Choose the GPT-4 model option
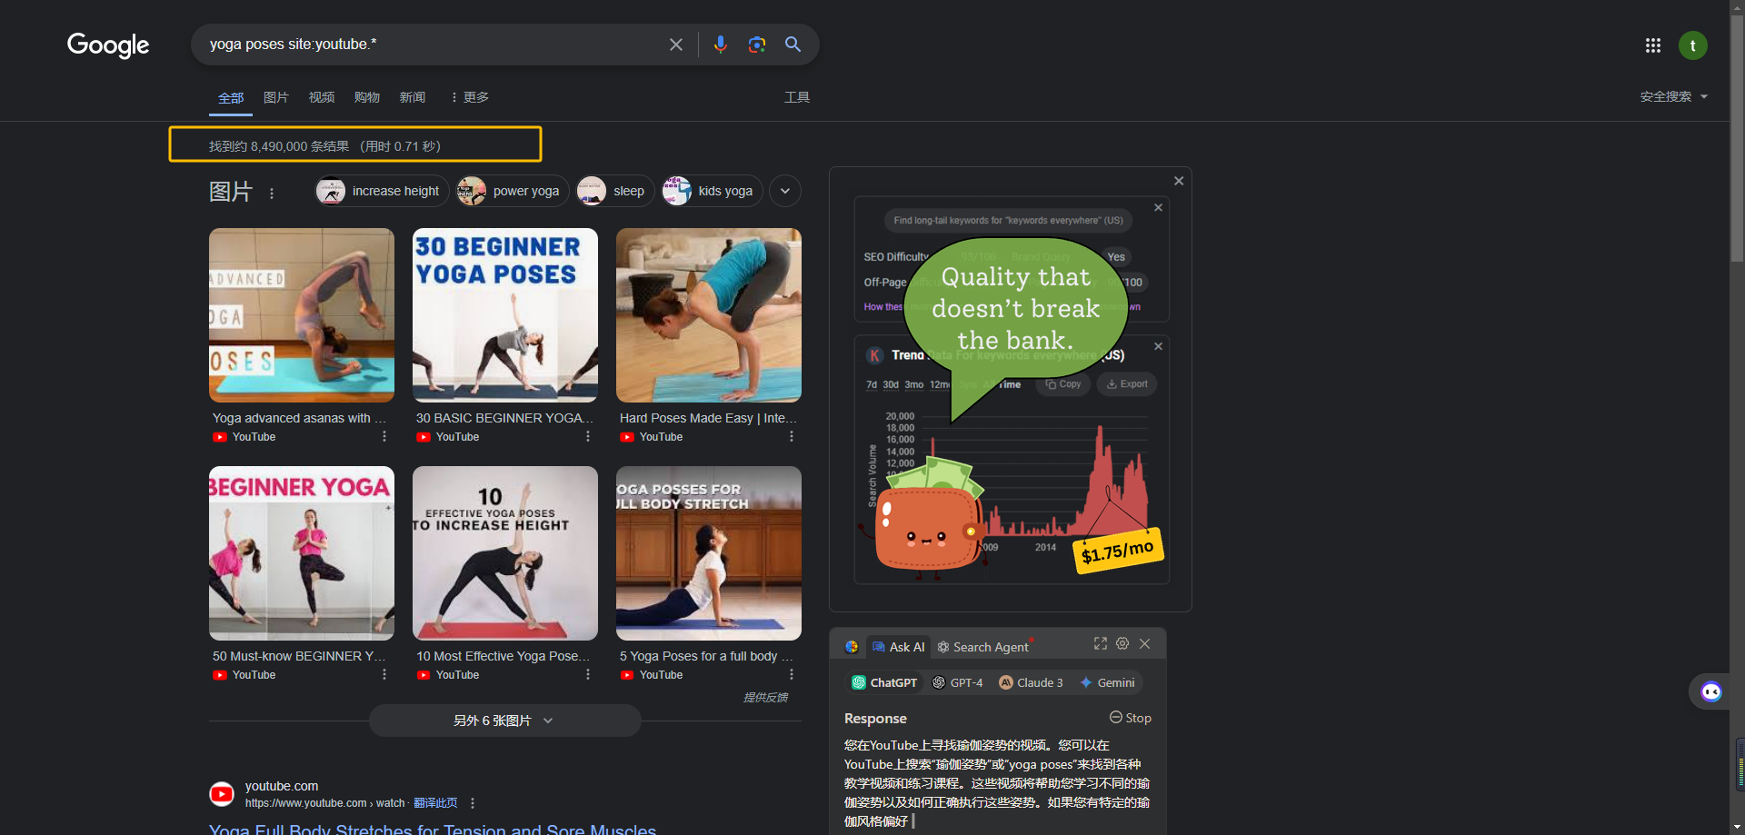This screenshot has height=835, width=1745. coord(957,682)
